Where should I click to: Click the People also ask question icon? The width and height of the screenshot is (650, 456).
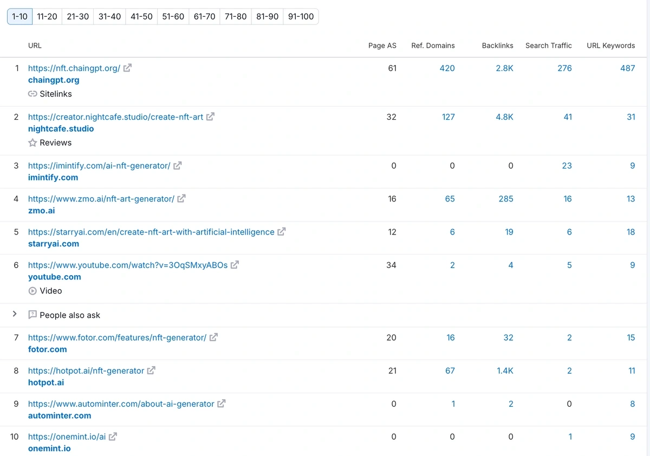[x=32, y=315]
